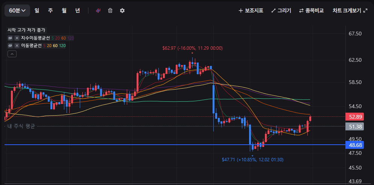Click the 그리기 drawing button
Image resolution: width=374 pixels, height=185 pixels.
tap(281, 11)
